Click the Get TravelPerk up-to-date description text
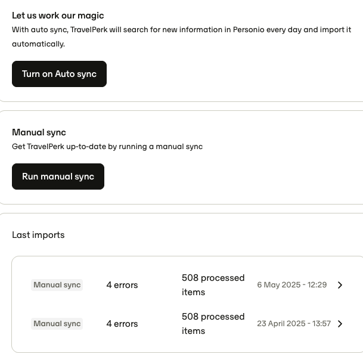This screenshot has height=353, width=363. pos(107,147)
